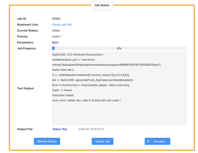The height and width of the screenshot is (153, 198).
Task: Click the 'ft <- mSet@peakAnnotation' line
Action: point(91,75)
